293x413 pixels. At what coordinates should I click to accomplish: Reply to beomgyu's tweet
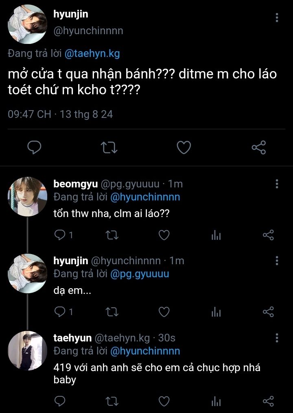point(60,235)
